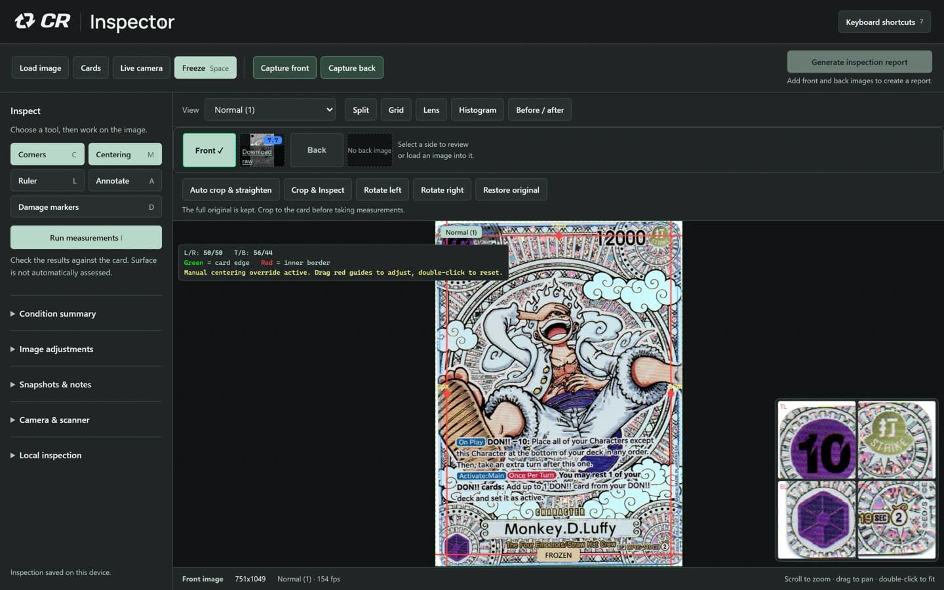This screenshot has width=944, height=590.
Task: Toggle Before / after comparison
Action: click(540, 109)
